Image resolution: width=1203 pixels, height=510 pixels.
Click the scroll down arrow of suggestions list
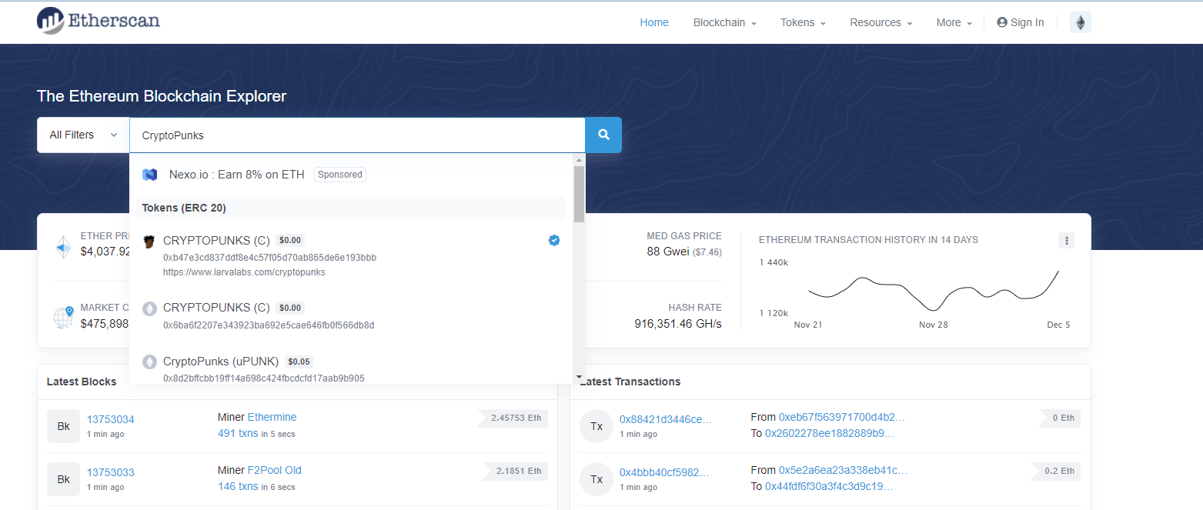(x=579, y=378)
